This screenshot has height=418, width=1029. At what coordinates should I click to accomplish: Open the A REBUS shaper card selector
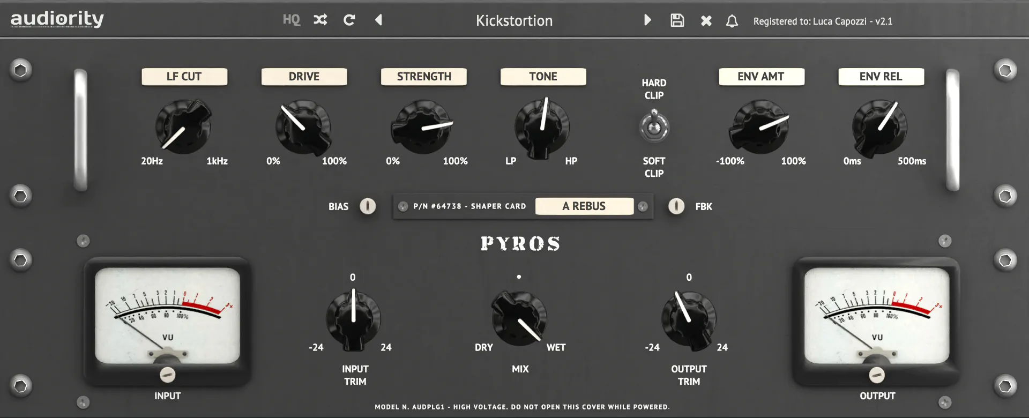[584, 206]
